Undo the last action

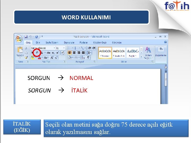point(30,37)
